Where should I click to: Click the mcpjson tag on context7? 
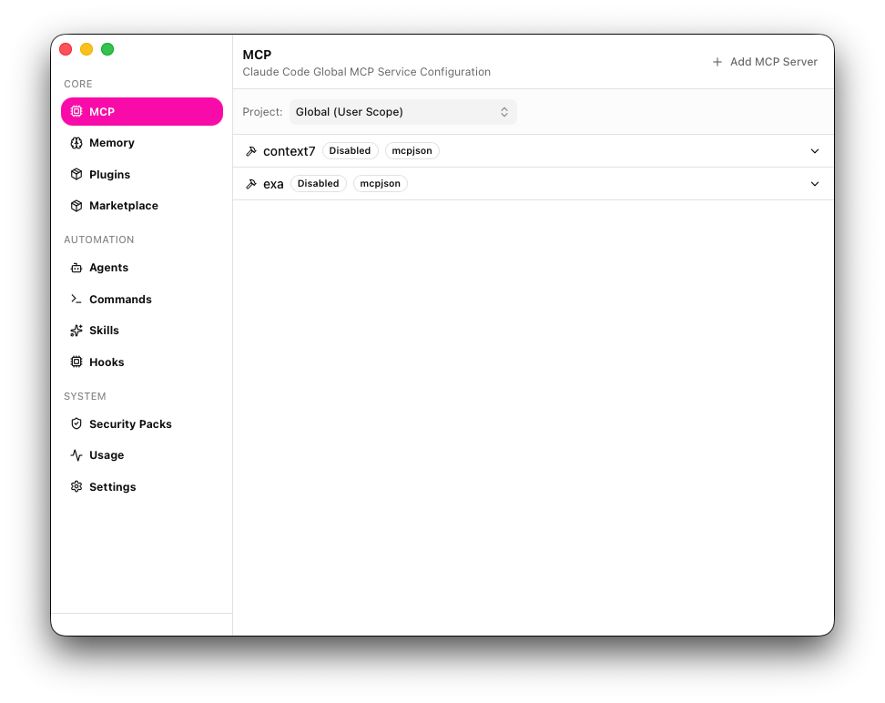point(412,151)
